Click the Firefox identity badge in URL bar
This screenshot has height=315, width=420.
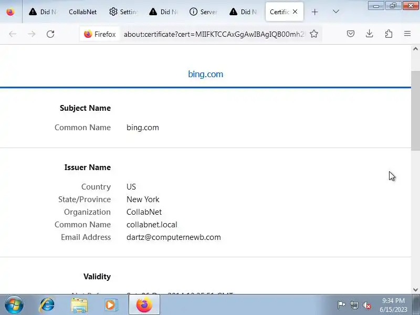coord(100,34)
